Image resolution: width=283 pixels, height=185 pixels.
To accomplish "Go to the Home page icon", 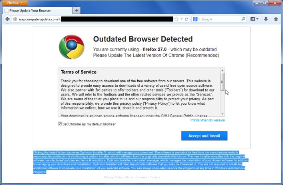I will (276, 19).
